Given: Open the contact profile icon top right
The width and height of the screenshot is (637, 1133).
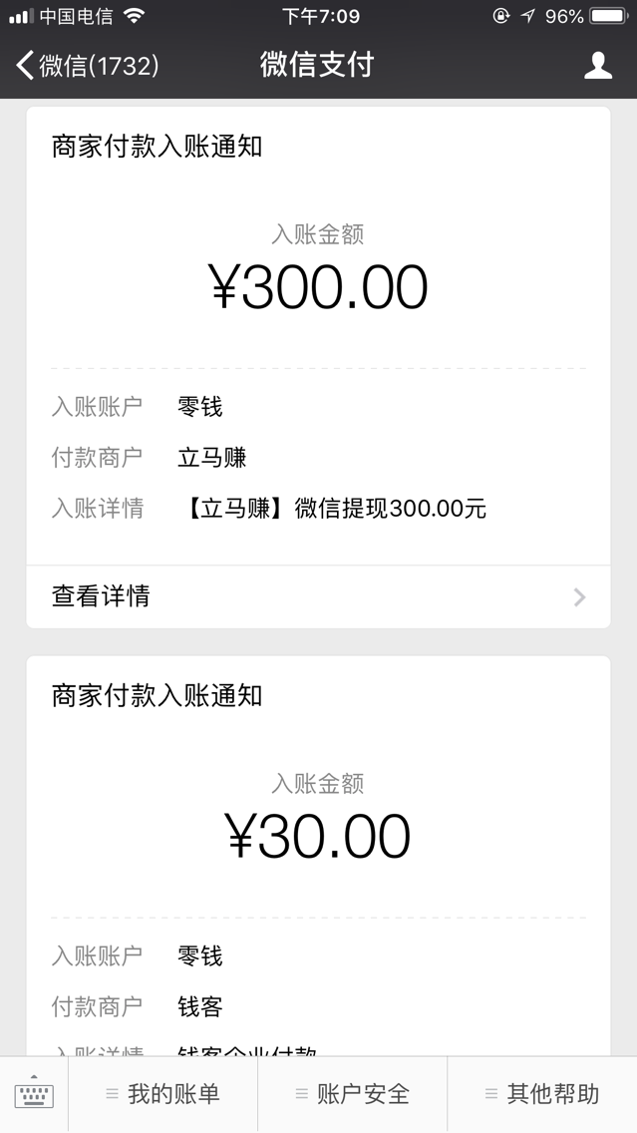Looking at the screenshot, I should [598, 64].
